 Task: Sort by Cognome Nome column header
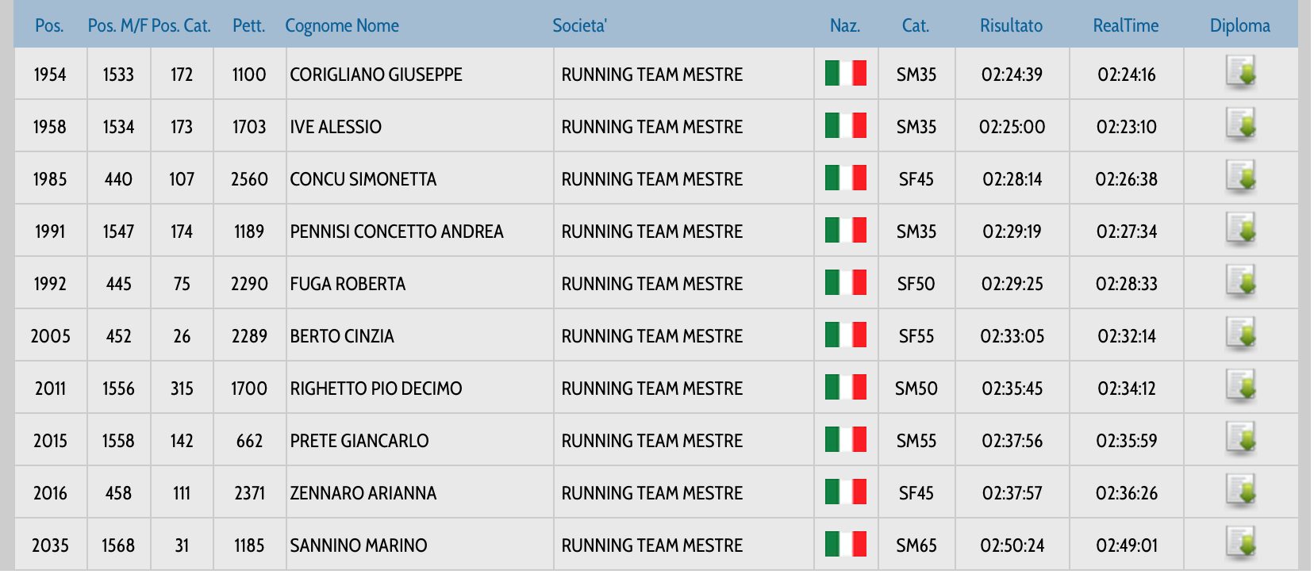click(342, 25)
